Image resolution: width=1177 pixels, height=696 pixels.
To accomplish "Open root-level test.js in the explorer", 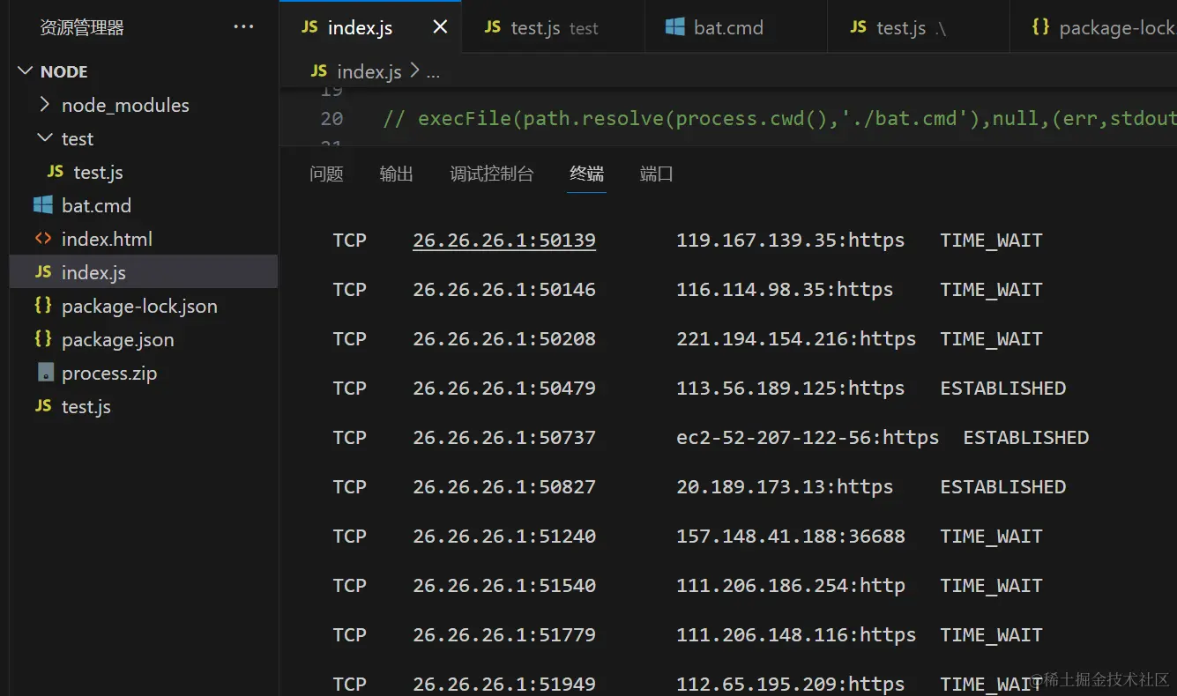I will point(86,406).
